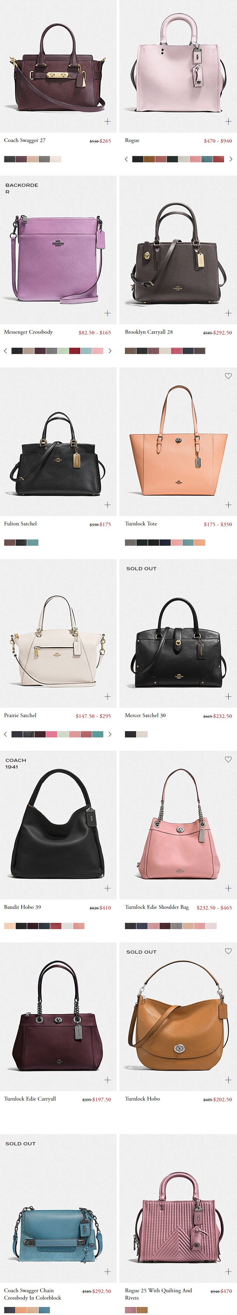The width and height of the screenshot is (237, 1315).
Task: Open the Turnlock Edie Shoulder Bag link
Action: click(157, 907)
